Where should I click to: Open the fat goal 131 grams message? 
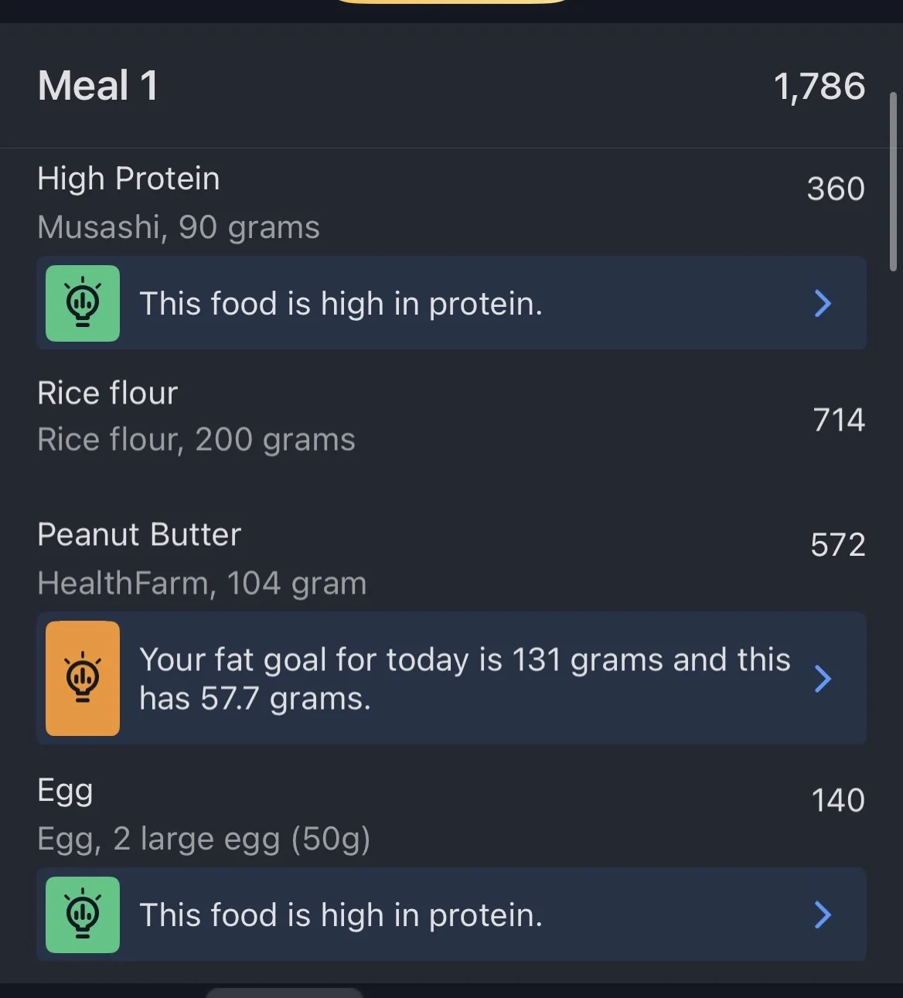point(464,679)
